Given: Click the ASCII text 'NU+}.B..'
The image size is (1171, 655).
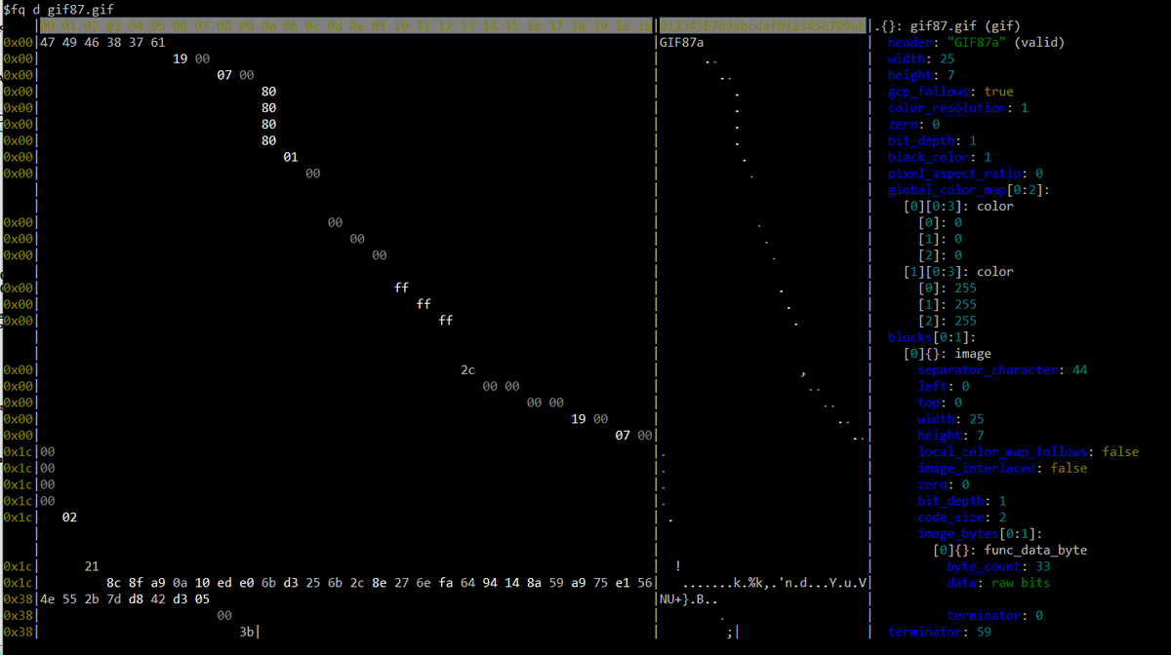Looking at the screenshot, I should coord(689,599).
